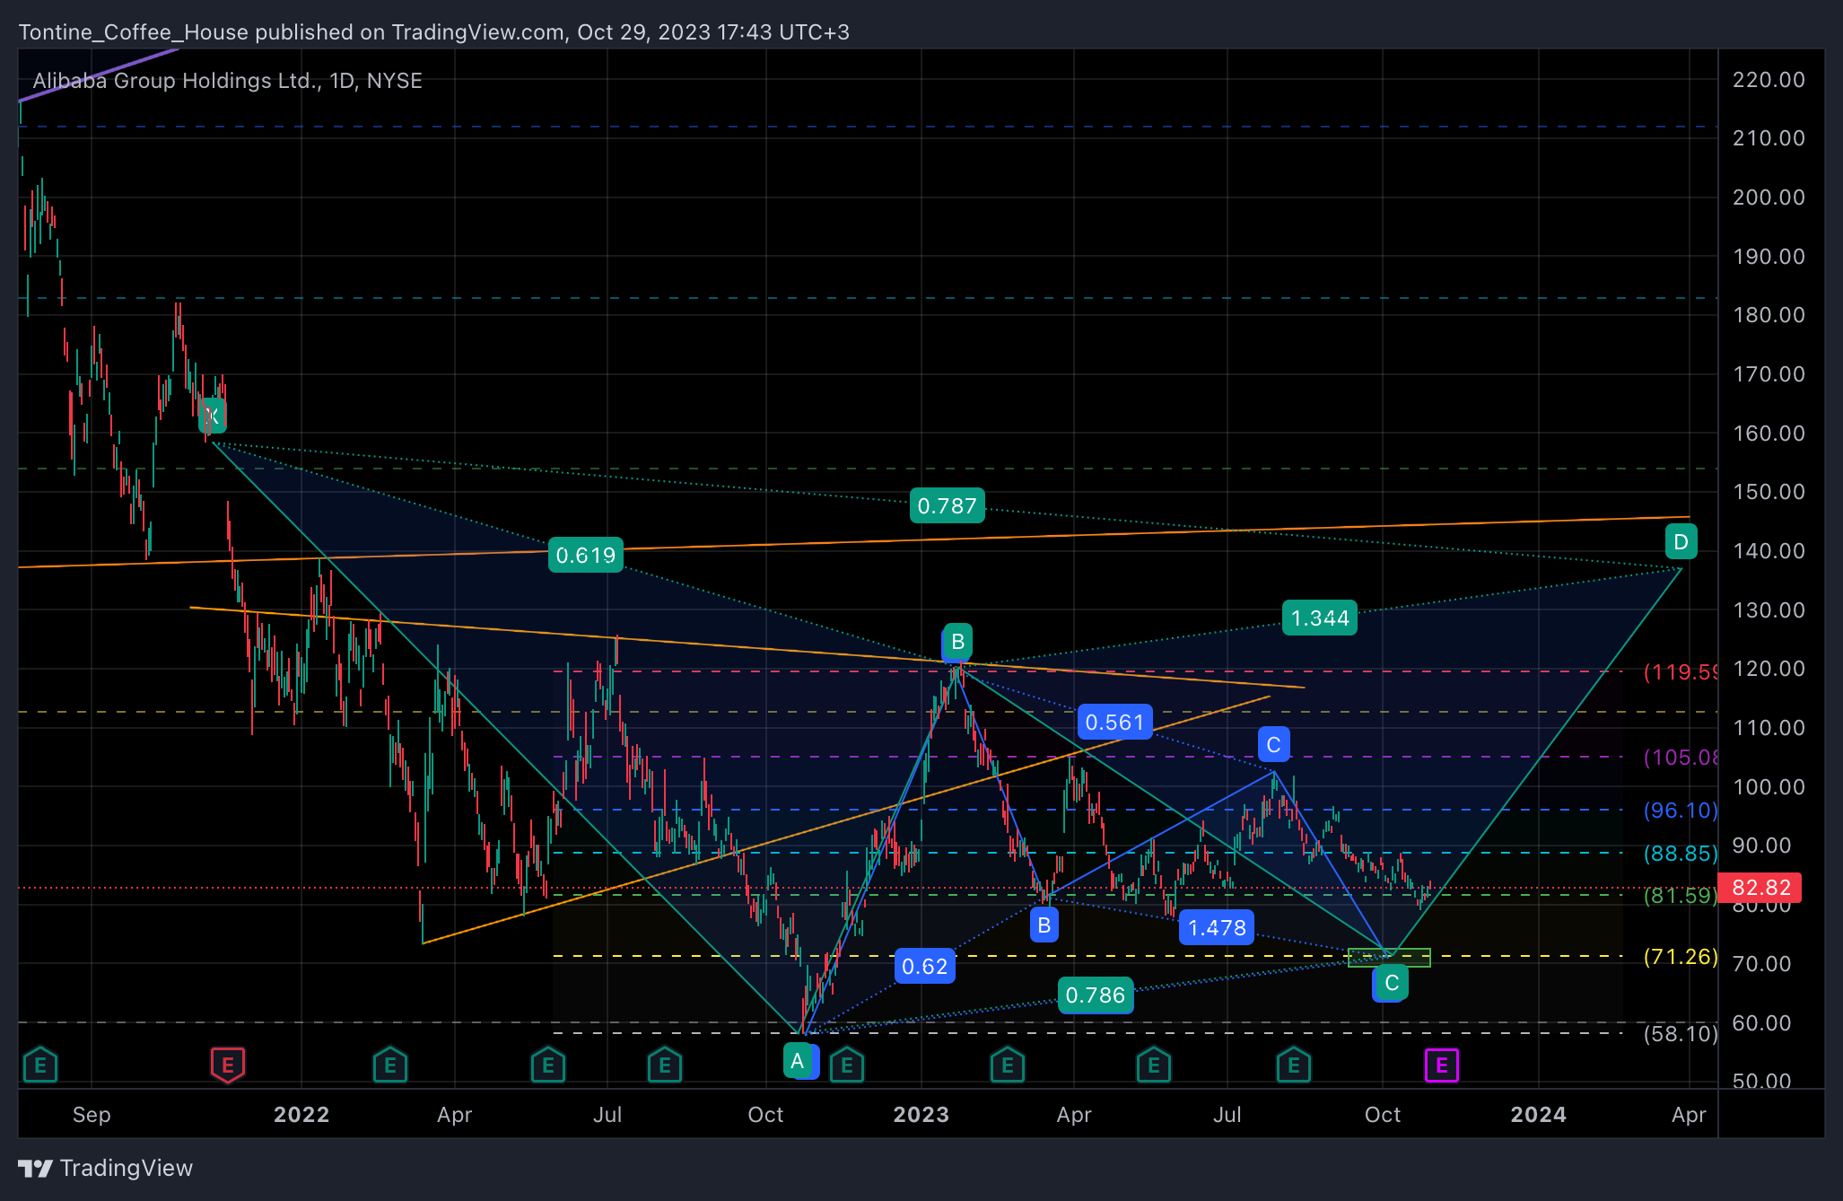Image resolution: width=1843 pixels, height=1201 pixels.
Task: Click the Alibaba Group Holdings chart title
Action: coord(227,81)
